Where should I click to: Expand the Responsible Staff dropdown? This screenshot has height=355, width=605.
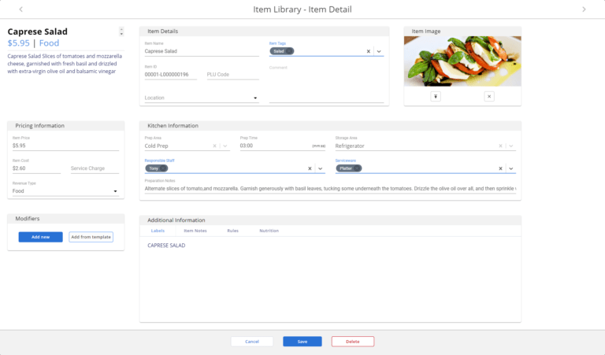click(x=321, y=168)
